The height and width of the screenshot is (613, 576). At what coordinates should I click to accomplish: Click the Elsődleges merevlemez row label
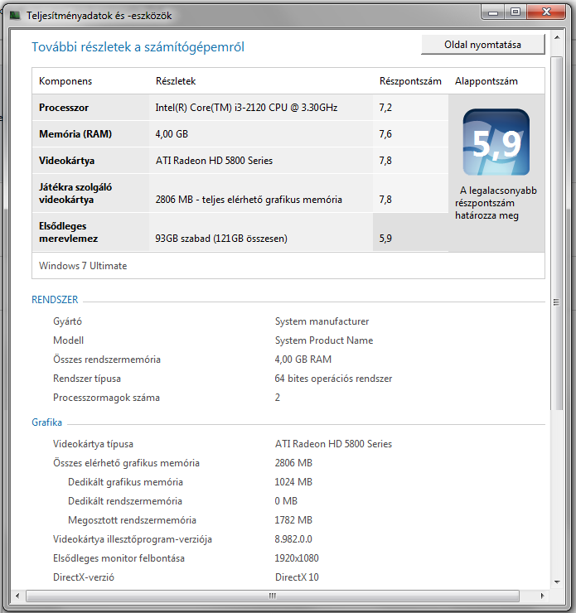click(x=68, y=232)
